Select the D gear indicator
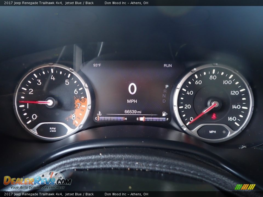 pyautogui.click(x=164, y=101)
